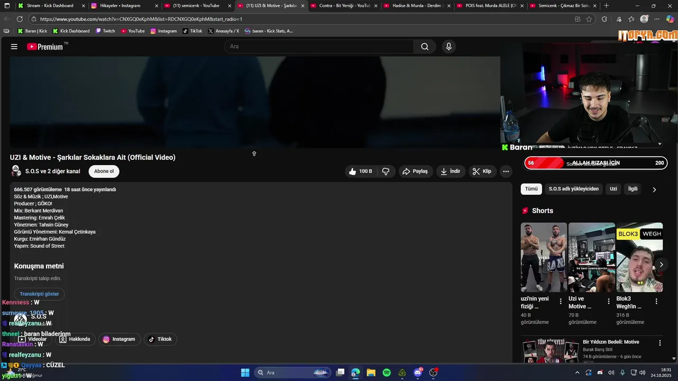Screen dimensions: 678x381
Task: Open the Twitch bookmark
Action: (x=105, y=31)
